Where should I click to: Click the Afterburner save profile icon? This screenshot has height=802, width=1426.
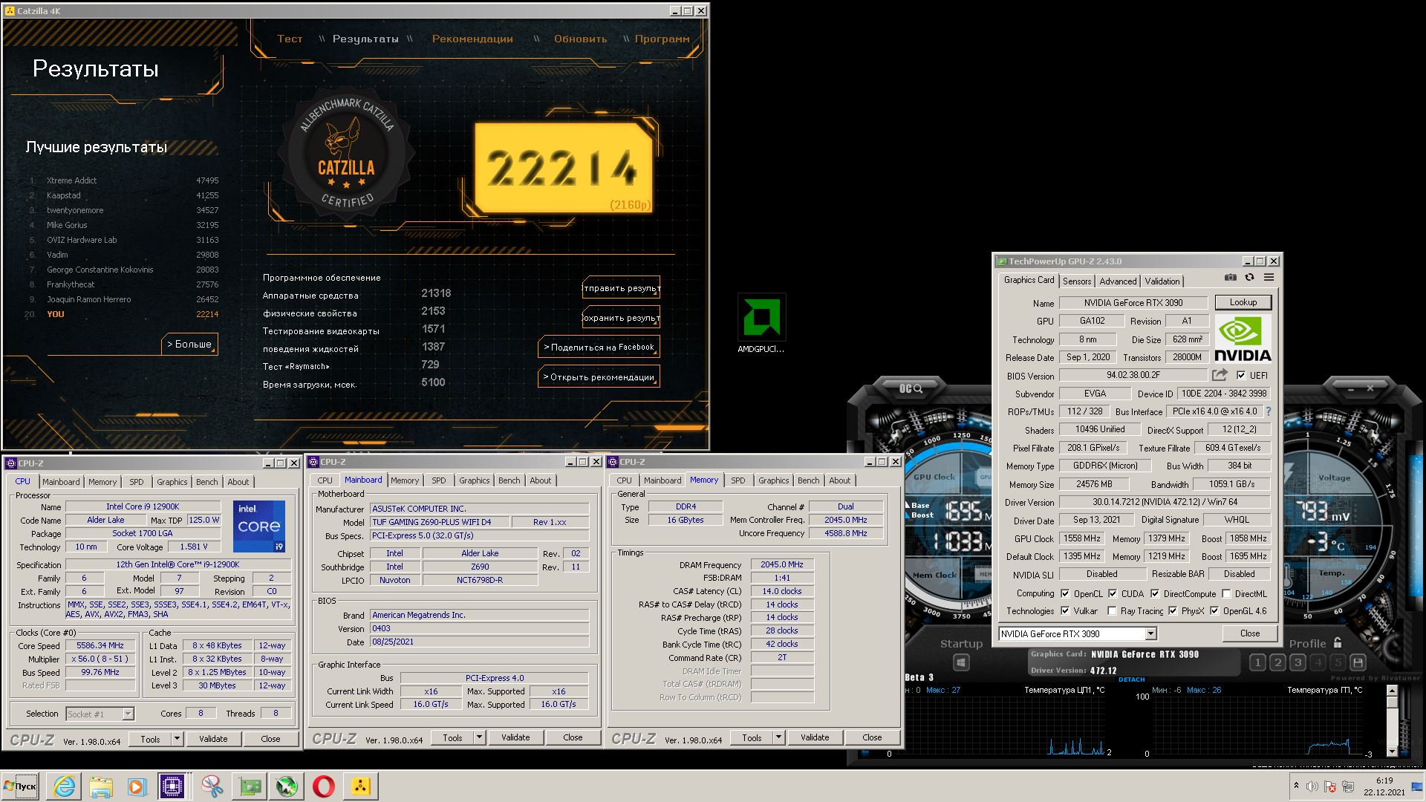coord(1358,662)
